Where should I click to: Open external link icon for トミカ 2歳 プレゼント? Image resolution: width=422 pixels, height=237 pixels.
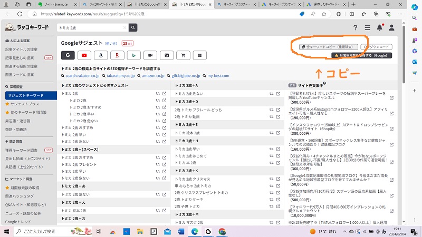(164, 165)
